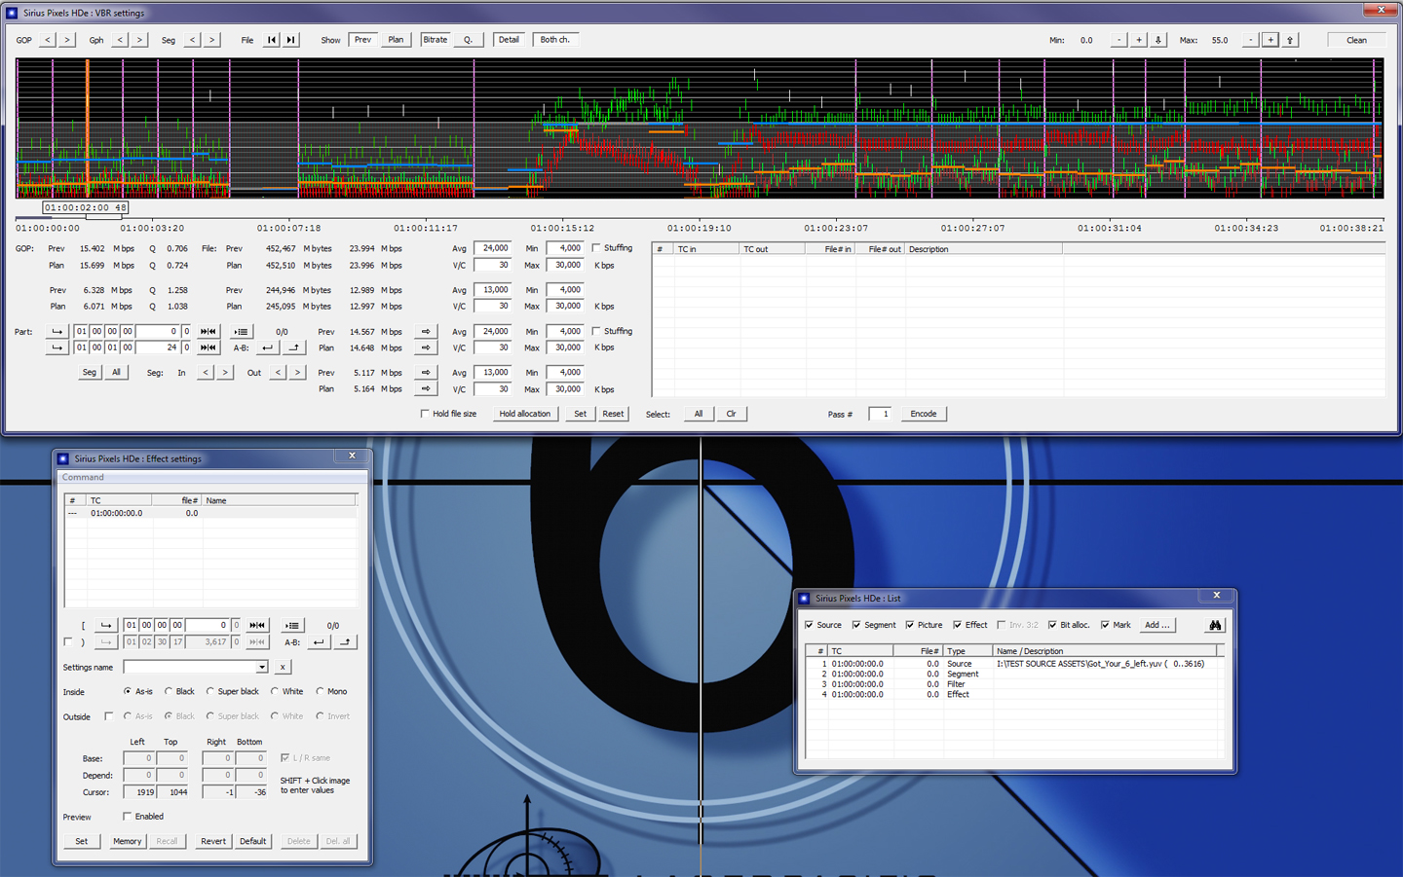Screen dimensions: 1403x877
Task: Click the binoculars search icon in List window
Action: pos(1215,625)
